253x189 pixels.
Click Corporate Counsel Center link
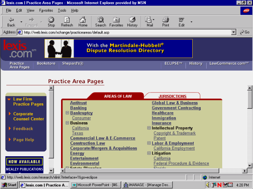click(28, 116)
